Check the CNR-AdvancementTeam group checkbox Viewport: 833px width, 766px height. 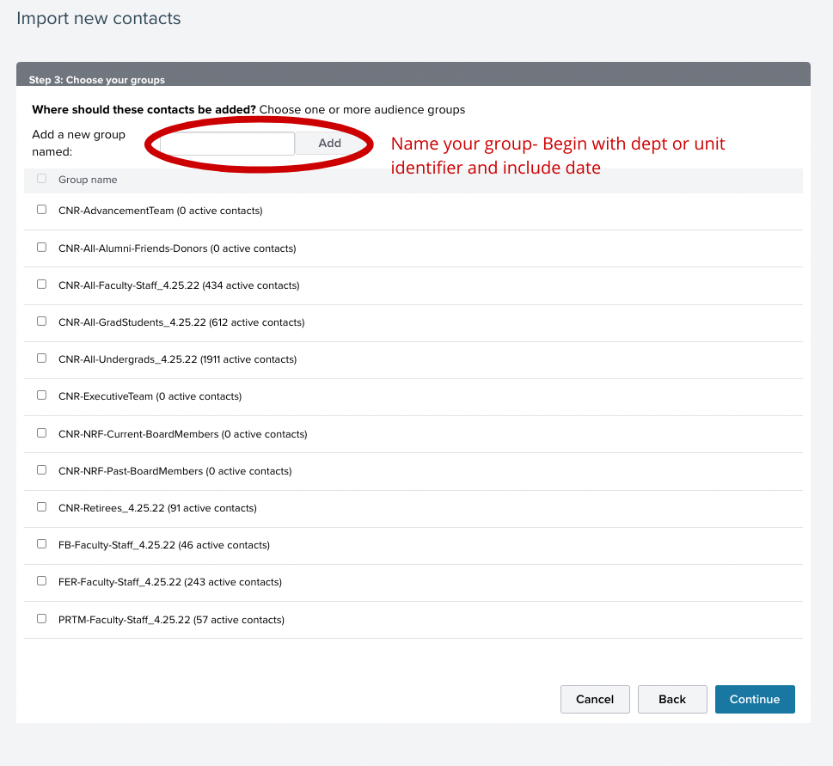click(x=41, y=209)
